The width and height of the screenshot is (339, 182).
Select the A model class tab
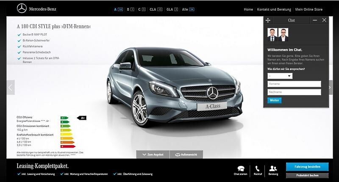(x=118, y=9)
